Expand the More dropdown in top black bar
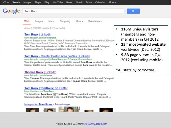Image resolution: width=171 pixels, height=128 pixels. 112,2
